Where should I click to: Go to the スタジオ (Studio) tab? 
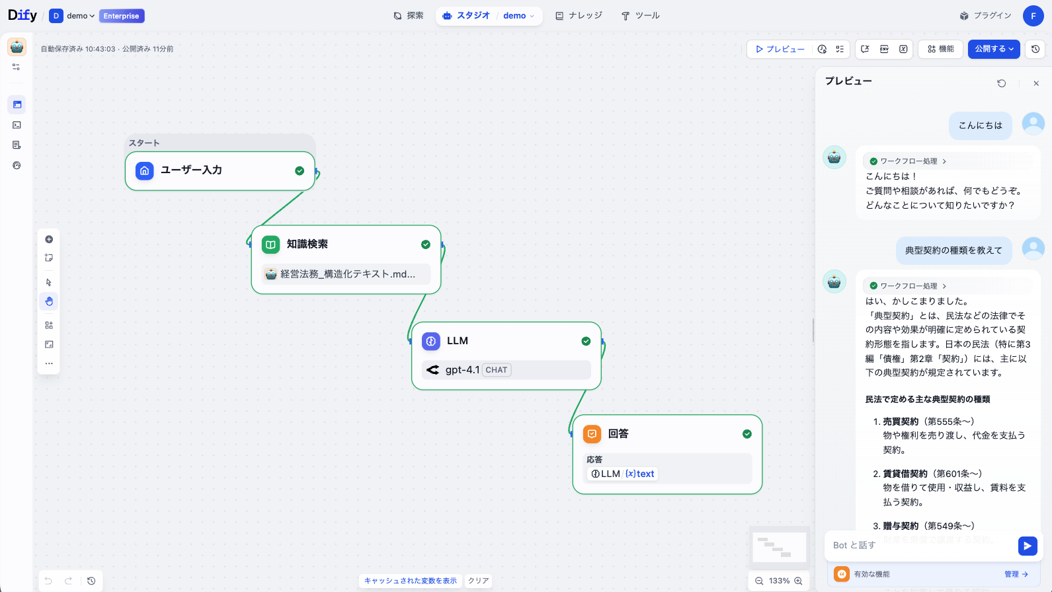[x=467, y=16]
